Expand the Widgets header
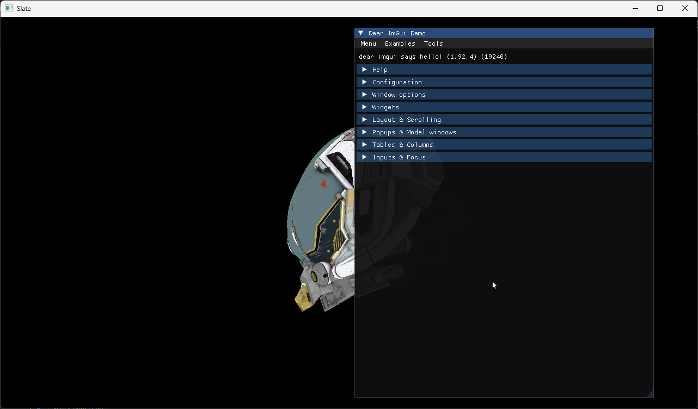The image size is (698, 409). click(x=385, y=107)
